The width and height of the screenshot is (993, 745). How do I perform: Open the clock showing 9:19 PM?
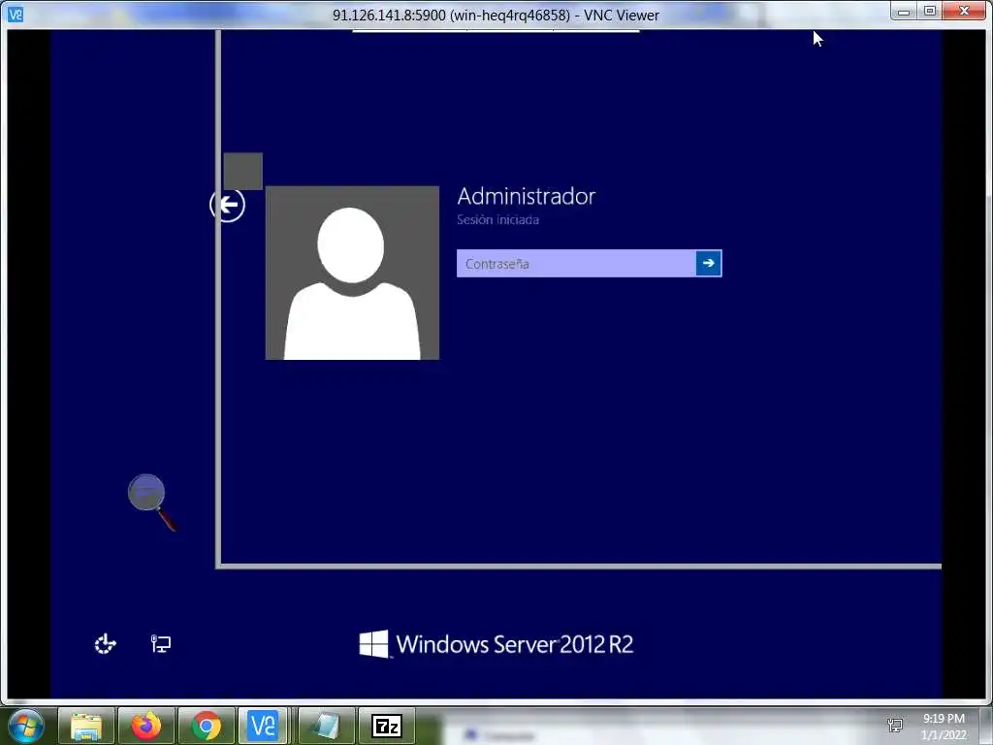coord(944,727)
